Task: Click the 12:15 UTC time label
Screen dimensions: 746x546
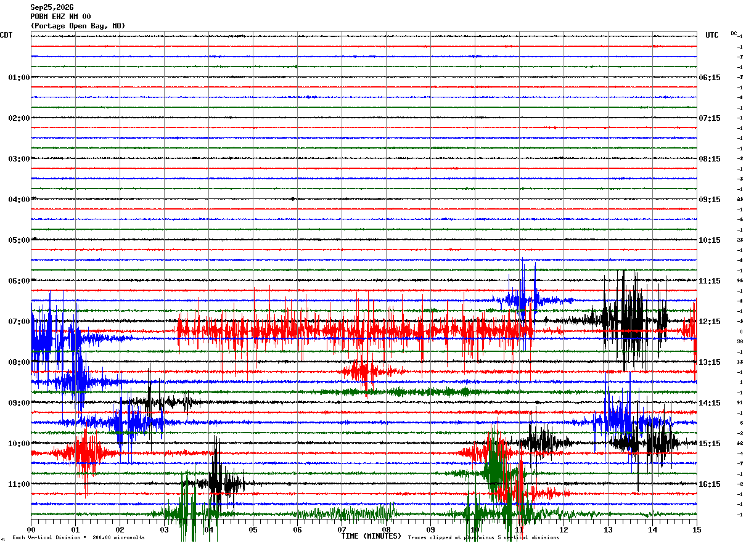Action: pyautogui.click(x=710, y=322)
